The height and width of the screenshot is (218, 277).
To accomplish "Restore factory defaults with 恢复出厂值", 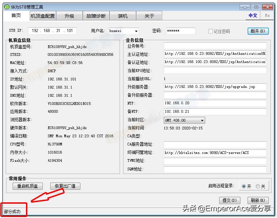I will [65, 186].
